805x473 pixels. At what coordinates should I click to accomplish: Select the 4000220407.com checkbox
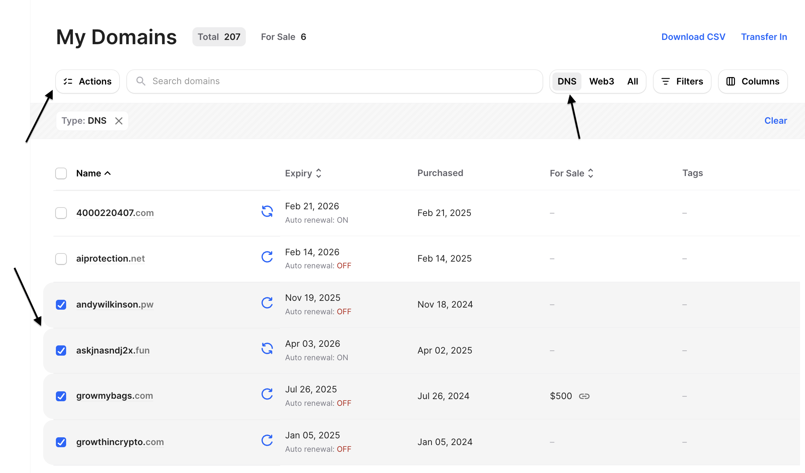click(x=61, y=213)
